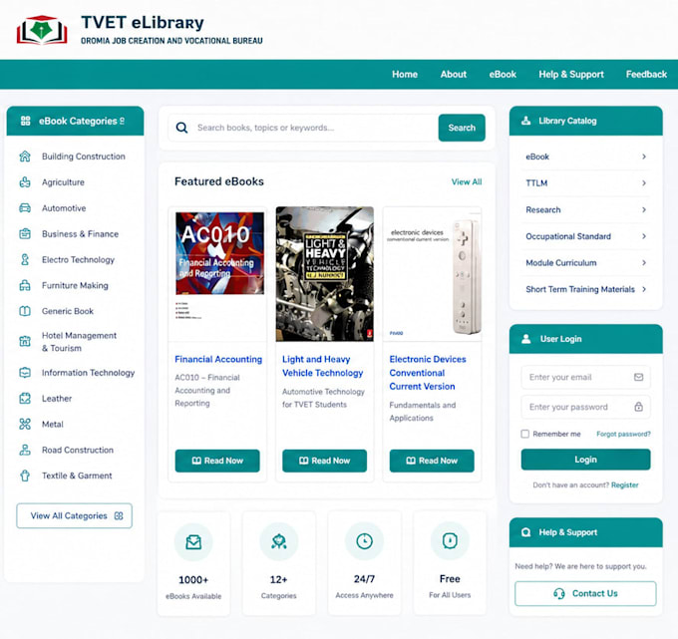
Task: Click the Furniture Making icon
Action: point(25,285)
